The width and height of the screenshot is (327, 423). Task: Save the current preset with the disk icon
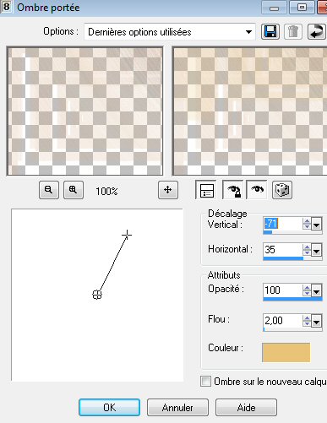click(270, 31)
